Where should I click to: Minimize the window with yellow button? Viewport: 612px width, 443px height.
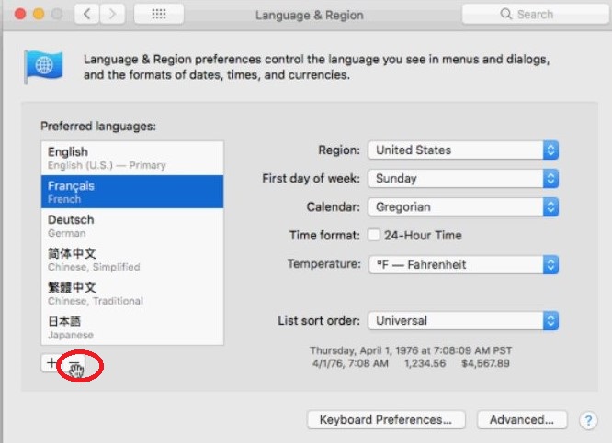pos(39,14)
